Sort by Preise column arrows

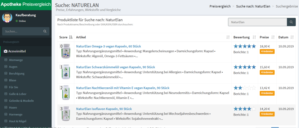[273, 37]
